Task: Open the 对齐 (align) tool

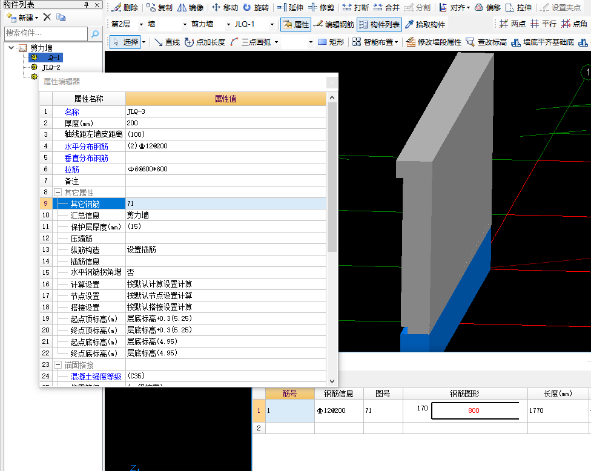Action: click(455, 7)
